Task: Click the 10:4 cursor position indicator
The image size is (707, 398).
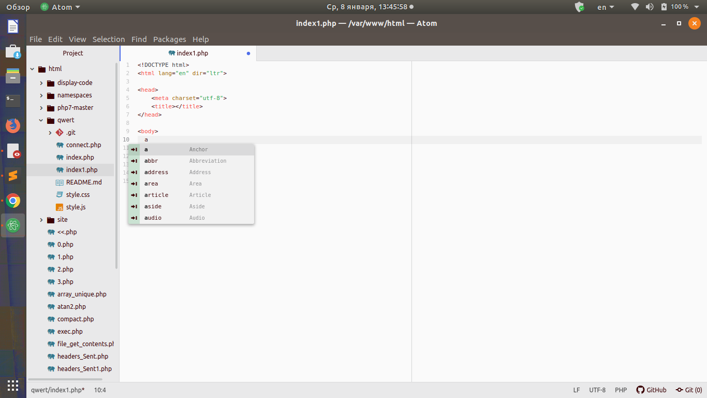Action: (100, 390)
